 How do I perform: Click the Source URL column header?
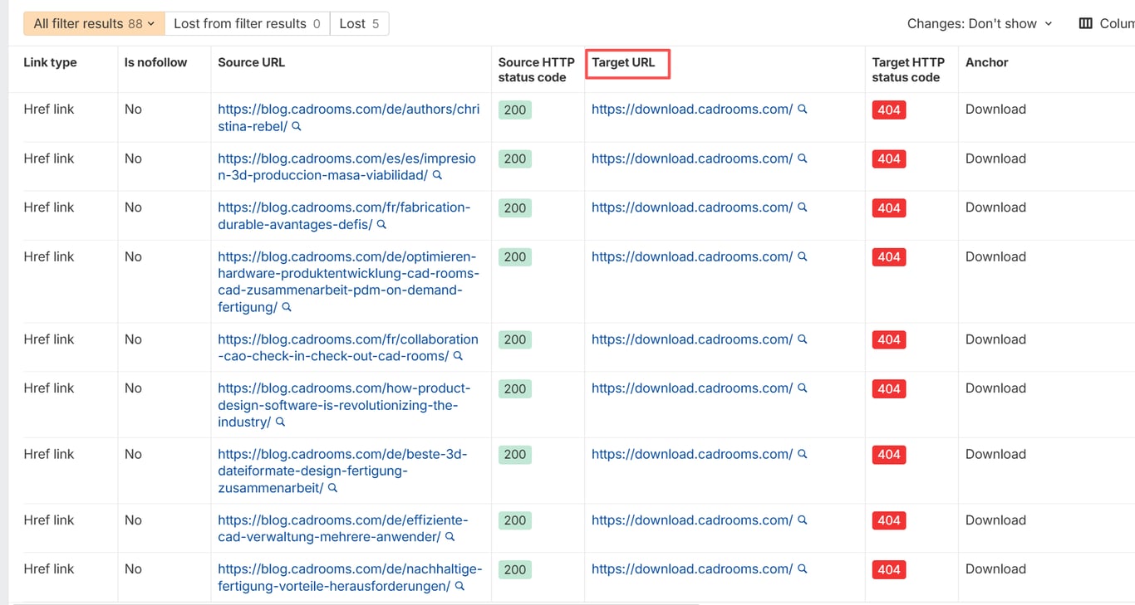(251, 62)
